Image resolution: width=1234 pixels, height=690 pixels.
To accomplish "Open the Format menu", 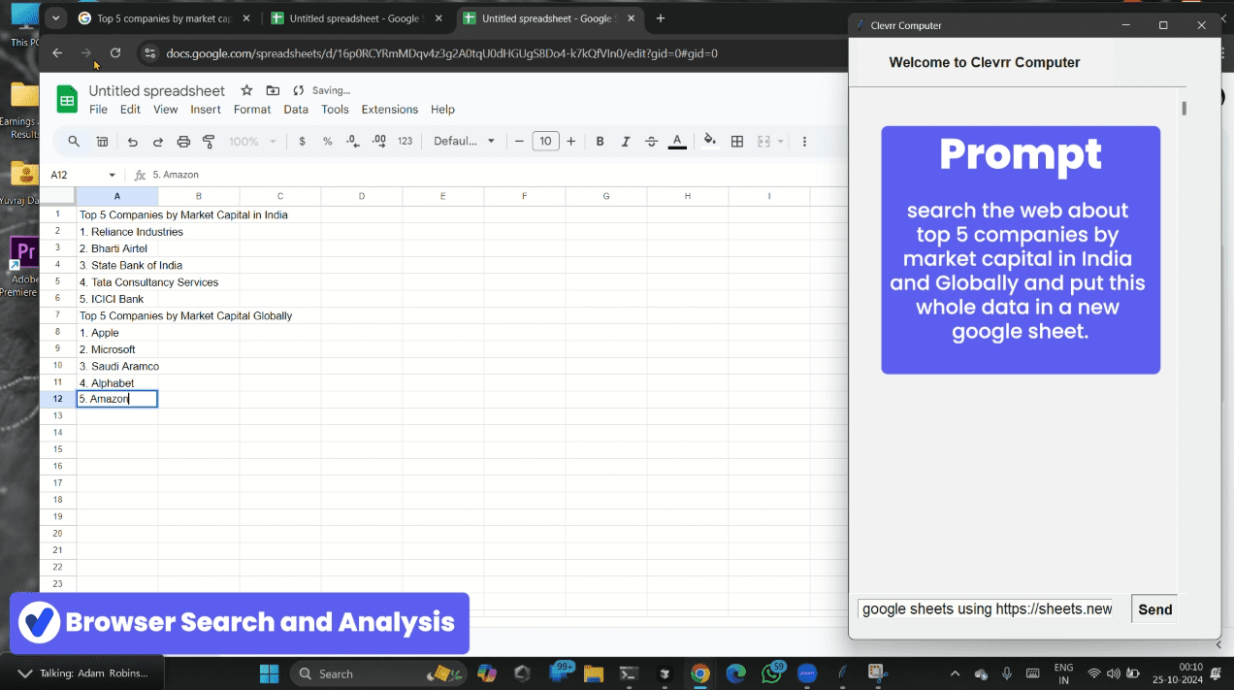I will [x=252, y=110].
